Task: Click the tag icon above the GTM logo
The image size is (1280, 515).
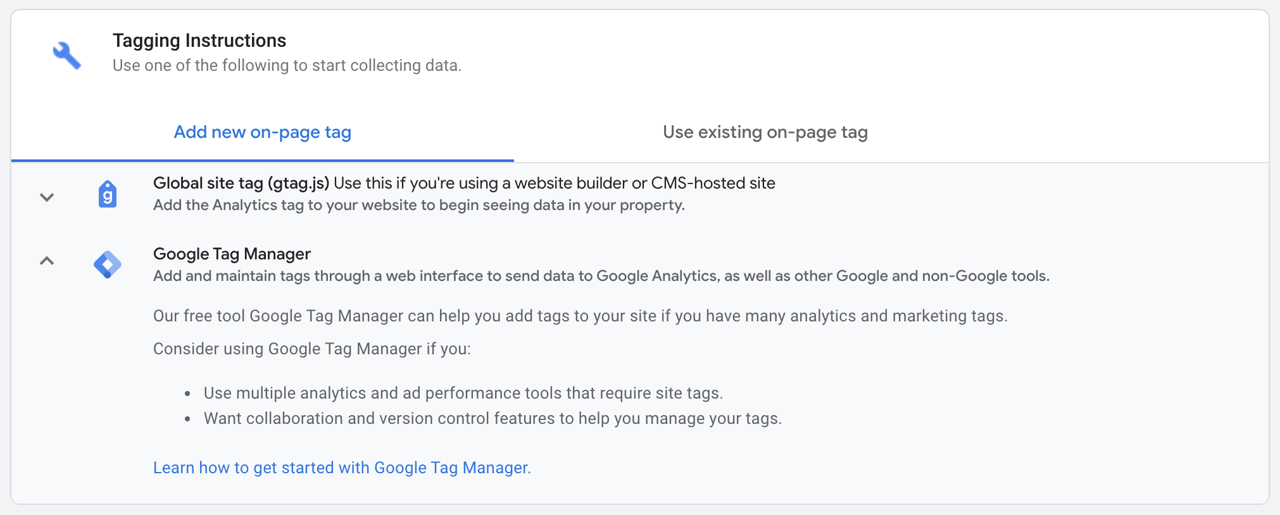Action: click(x=107, y=195)
